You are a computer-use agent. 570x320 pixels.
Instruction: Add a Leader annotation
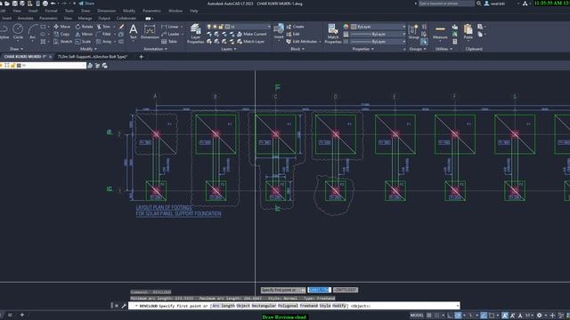point(170,34)
